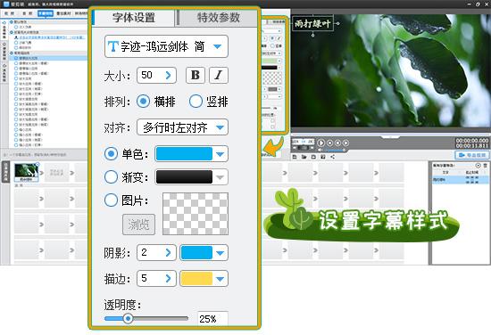Toggle italic text with the I button
Screen dimensions: 491x335
point(218,75)
